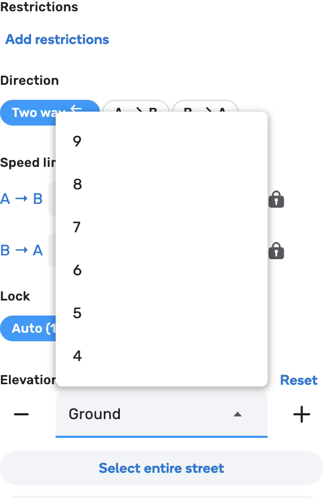Open the Add restrictions link
Screen dimensions: 334x498
[x=57, y=40]
